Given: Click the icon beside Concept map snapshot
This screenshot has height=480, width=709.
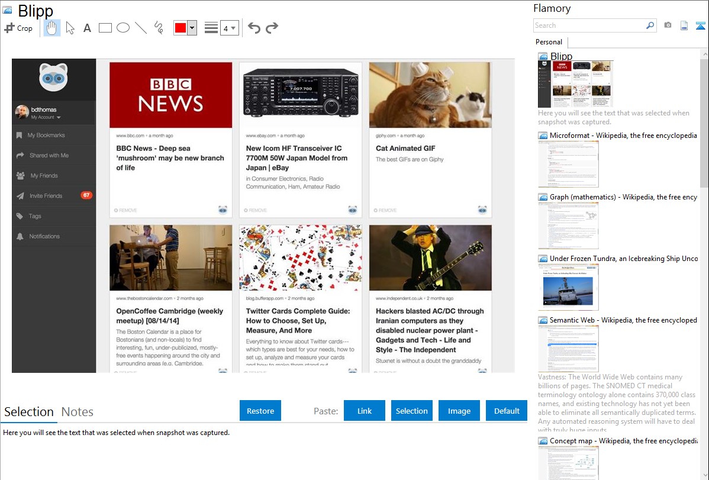Looking at the screenshot, I should [x=543, y=440].
